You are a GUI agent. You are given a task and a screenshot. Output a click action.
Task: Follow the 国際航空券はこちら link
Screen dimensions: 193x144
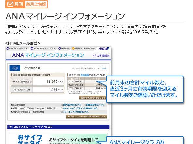click(x=94, y=105)
